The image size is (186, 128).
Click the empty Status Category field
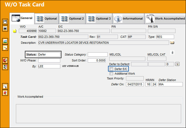(x=98, y=54)
